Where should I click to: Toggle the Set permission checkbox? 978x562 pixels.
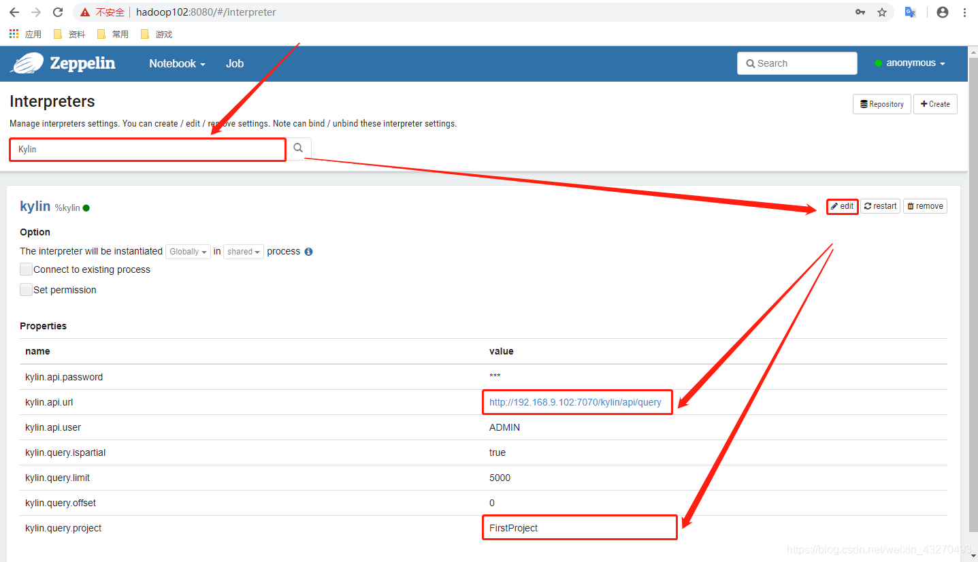[27, 290]
